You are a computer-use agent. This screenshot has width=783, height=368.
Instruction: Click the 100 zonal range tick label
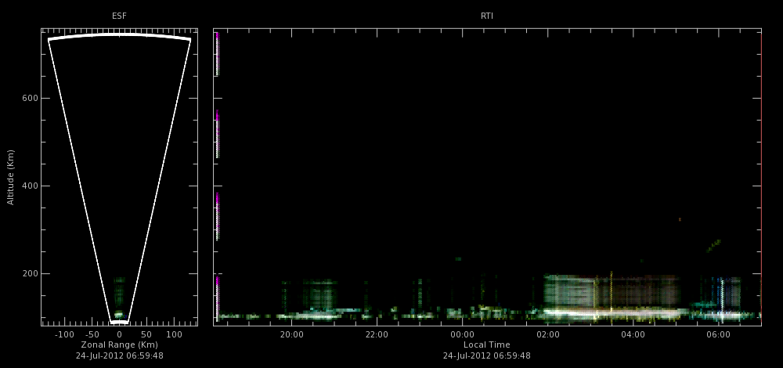[174, 334]
